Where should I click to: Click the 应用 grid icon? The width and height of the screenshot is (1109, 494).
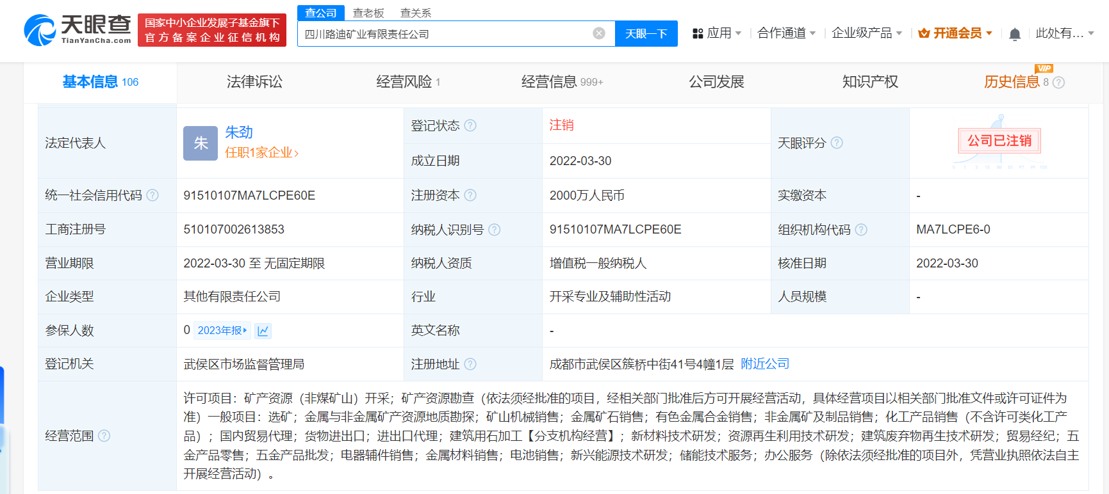click(x=698, y=33)
